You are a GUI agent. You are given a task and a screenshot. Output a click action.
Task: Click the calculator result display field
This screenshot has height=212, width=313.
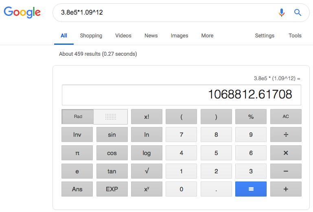[x=181, y=95]
